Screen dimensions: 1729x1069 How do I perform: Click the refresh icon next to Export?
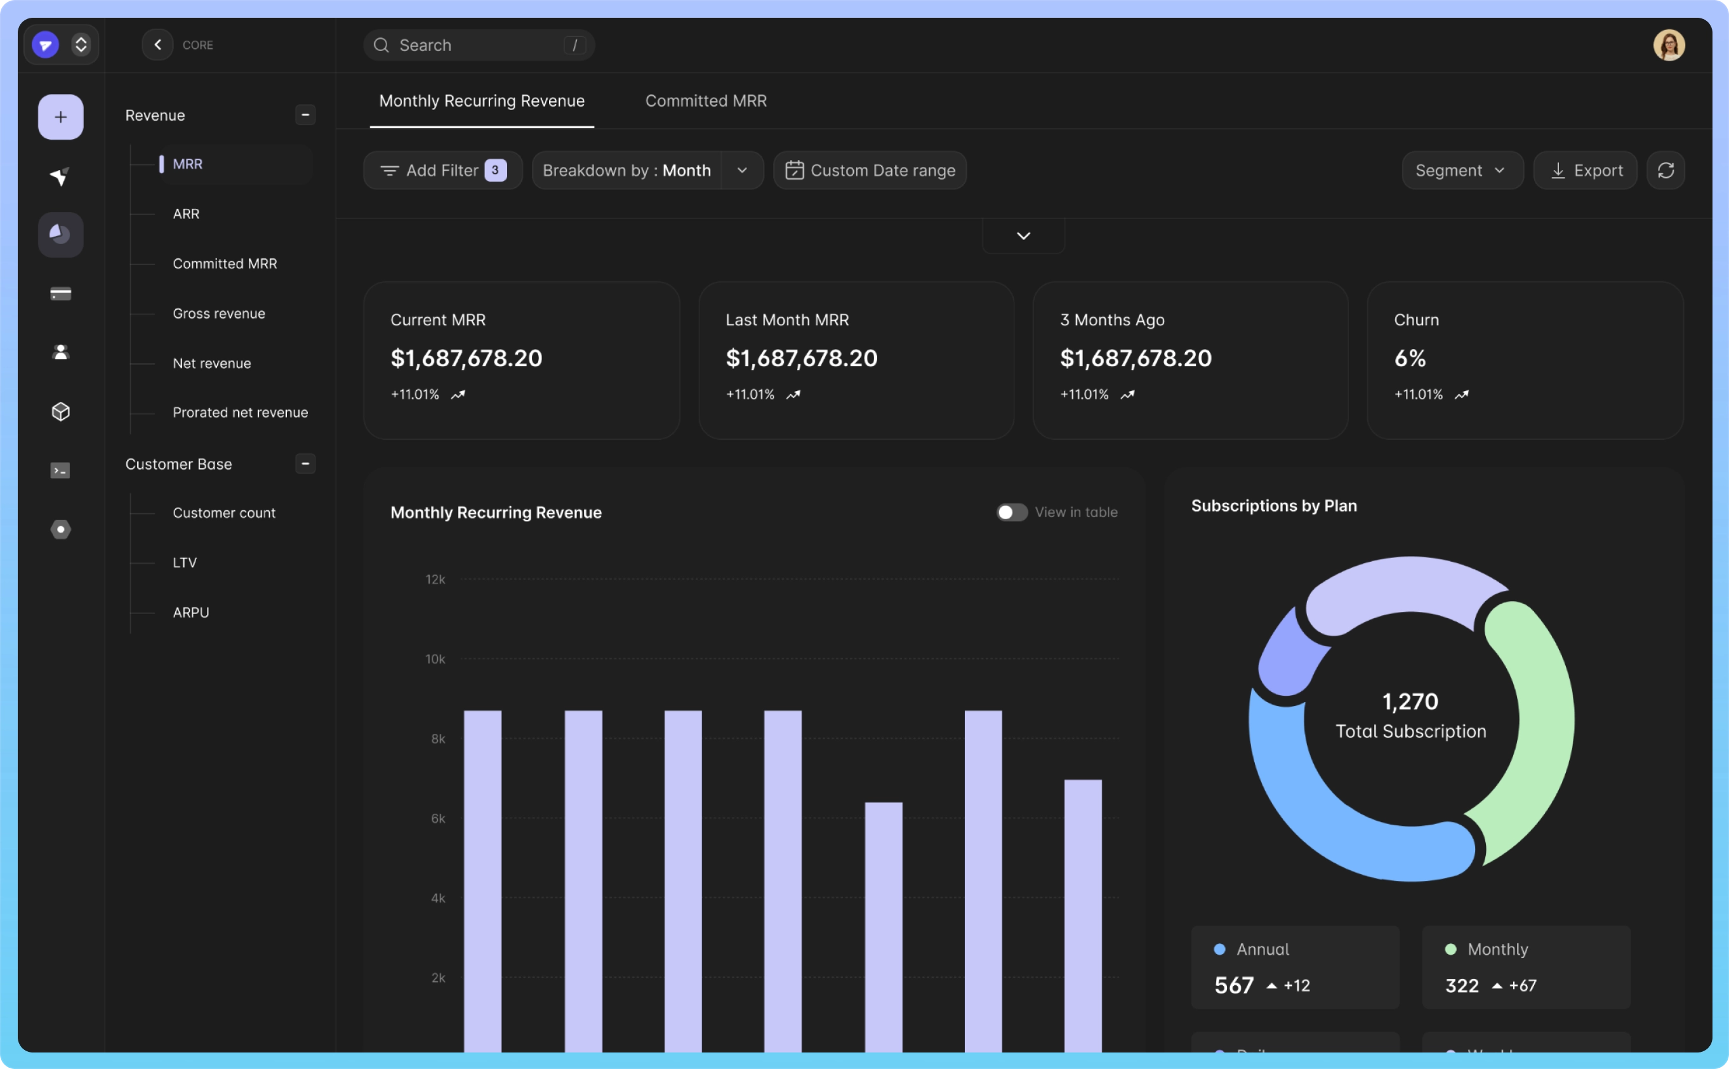point(1665,170)
